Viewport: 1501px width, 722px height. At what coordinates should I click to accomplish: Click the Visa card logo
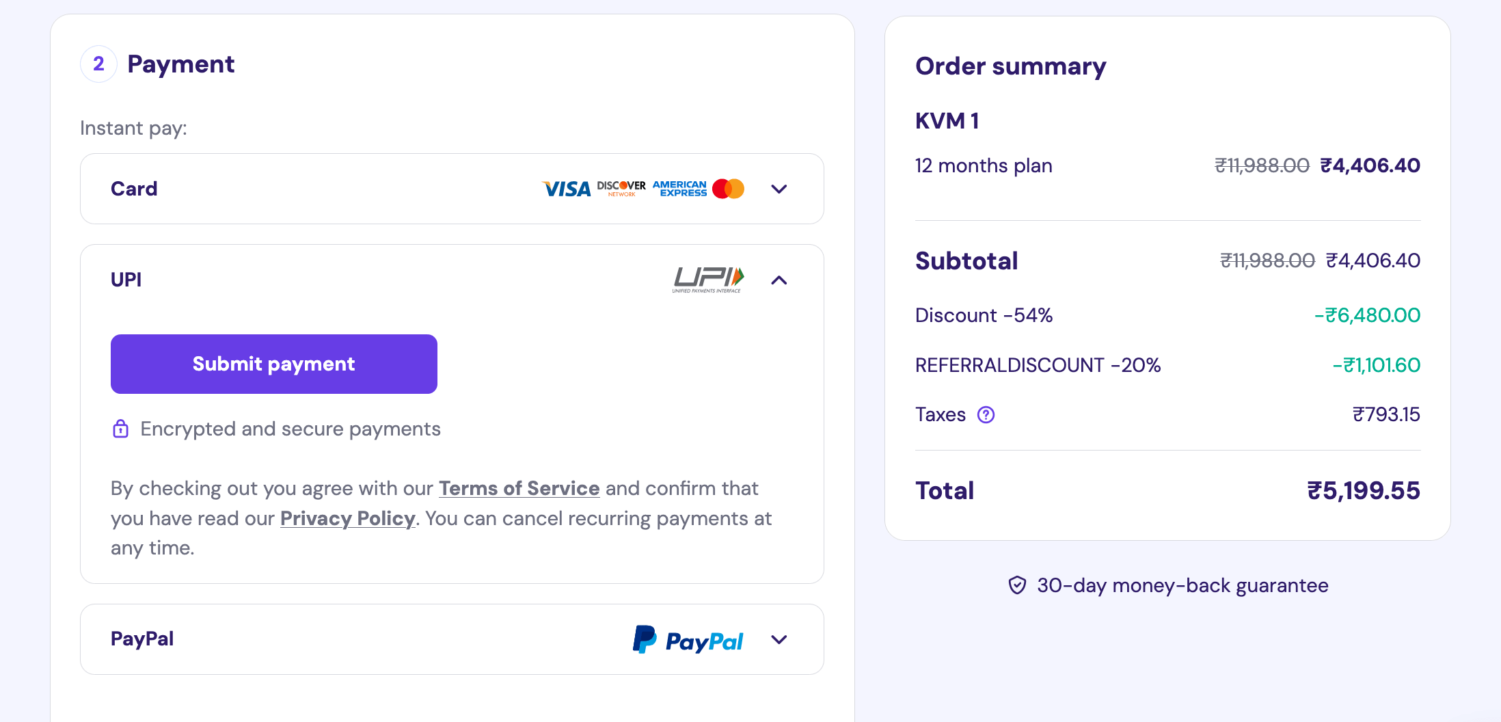pyautogui.click(x=566, y=189)
